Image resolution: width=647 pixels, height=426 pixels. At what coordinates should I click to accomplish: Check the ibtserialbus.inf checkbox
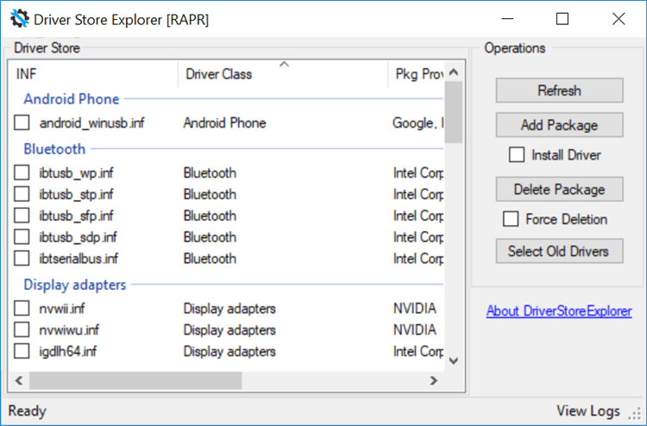click(x=22, y=258)
